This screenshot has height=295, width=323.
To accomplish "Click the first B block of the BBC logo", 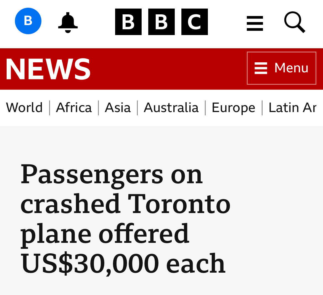I will click(x=128, y=22).
